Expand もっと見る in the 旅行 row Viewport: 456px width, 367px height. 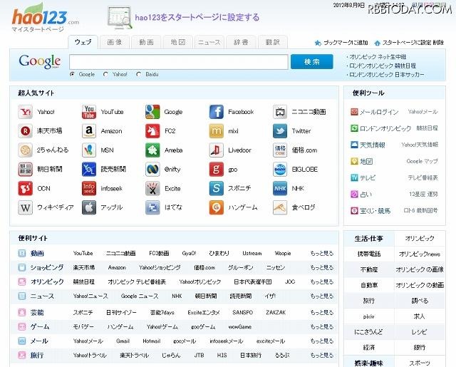(x=321, y=356)
